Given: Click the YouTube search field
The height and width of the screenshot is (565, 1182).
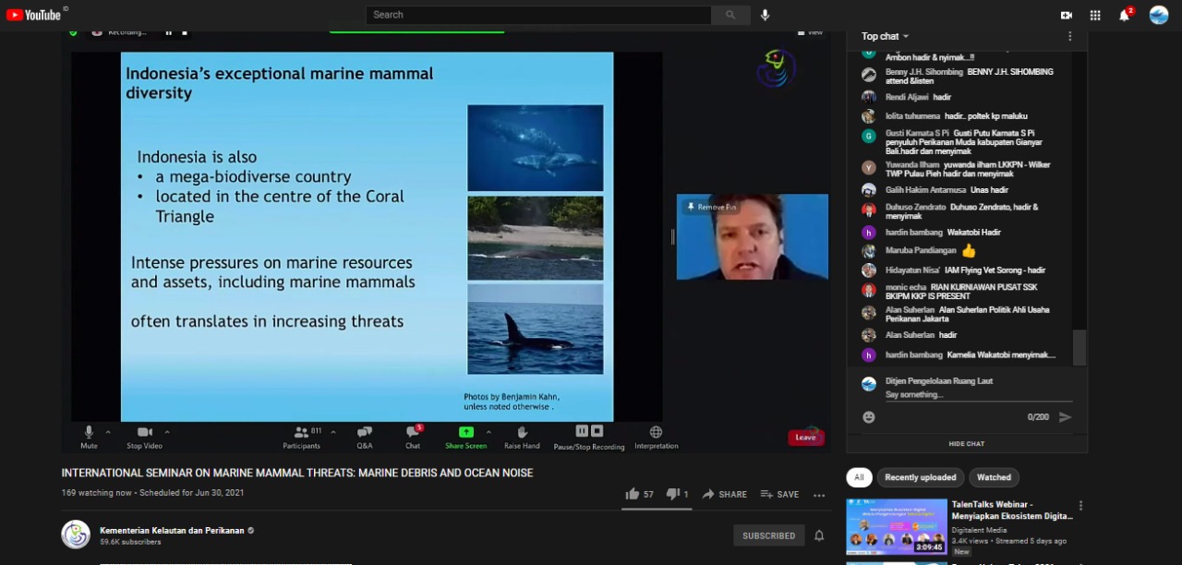Looking at the screenshot, I should click(x=538, y=15).
